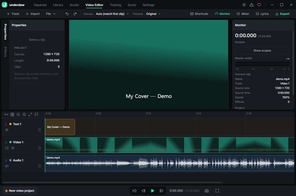The width and height of the screenshot is (296, 196).
Task: Open the Preview quality dropdown
Action: click(153, 14)
